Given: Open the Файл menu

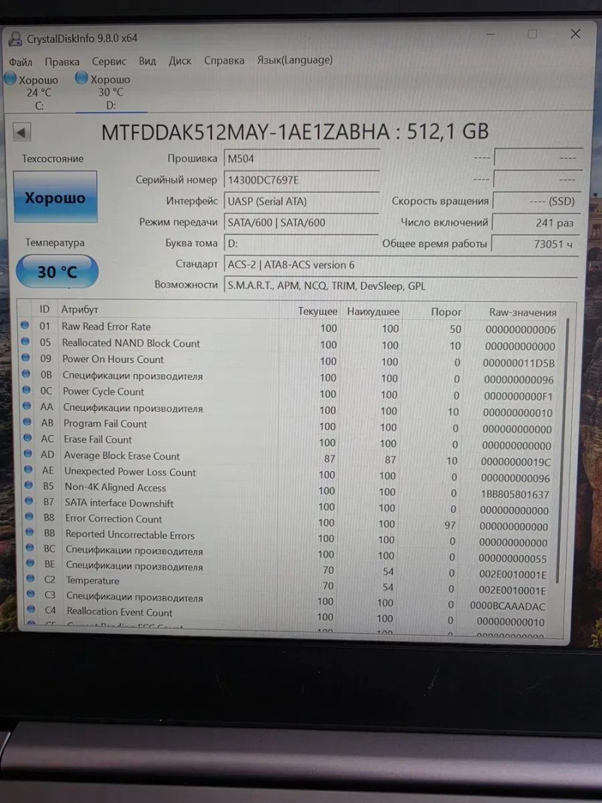Looking at the screenshot, I should pyautogui.click(x=20, y=62).
